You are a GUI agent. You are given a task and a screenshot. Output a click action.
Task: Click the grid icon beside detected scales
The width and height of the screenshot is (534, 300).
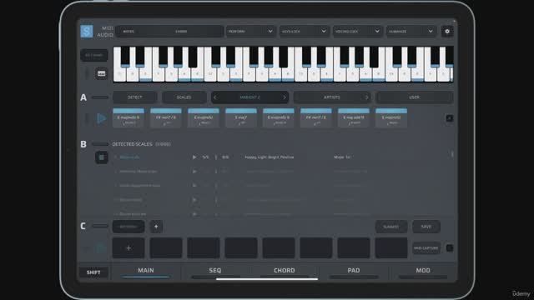point(101,157)
